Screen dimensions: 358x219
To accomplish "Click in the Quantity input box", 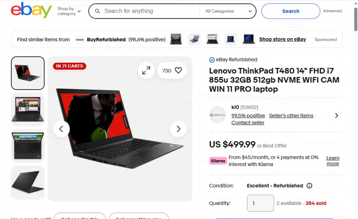I will point(260,203).
